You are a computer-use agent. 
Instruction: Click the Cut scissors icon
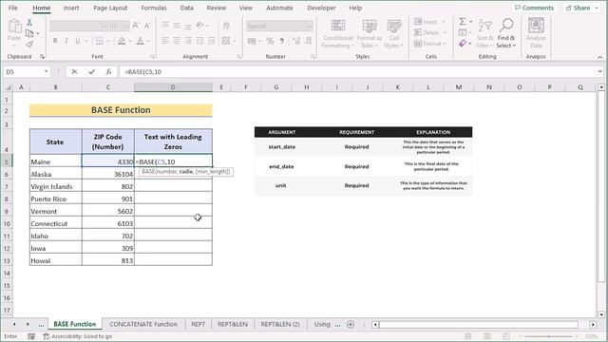coord(29,23)
